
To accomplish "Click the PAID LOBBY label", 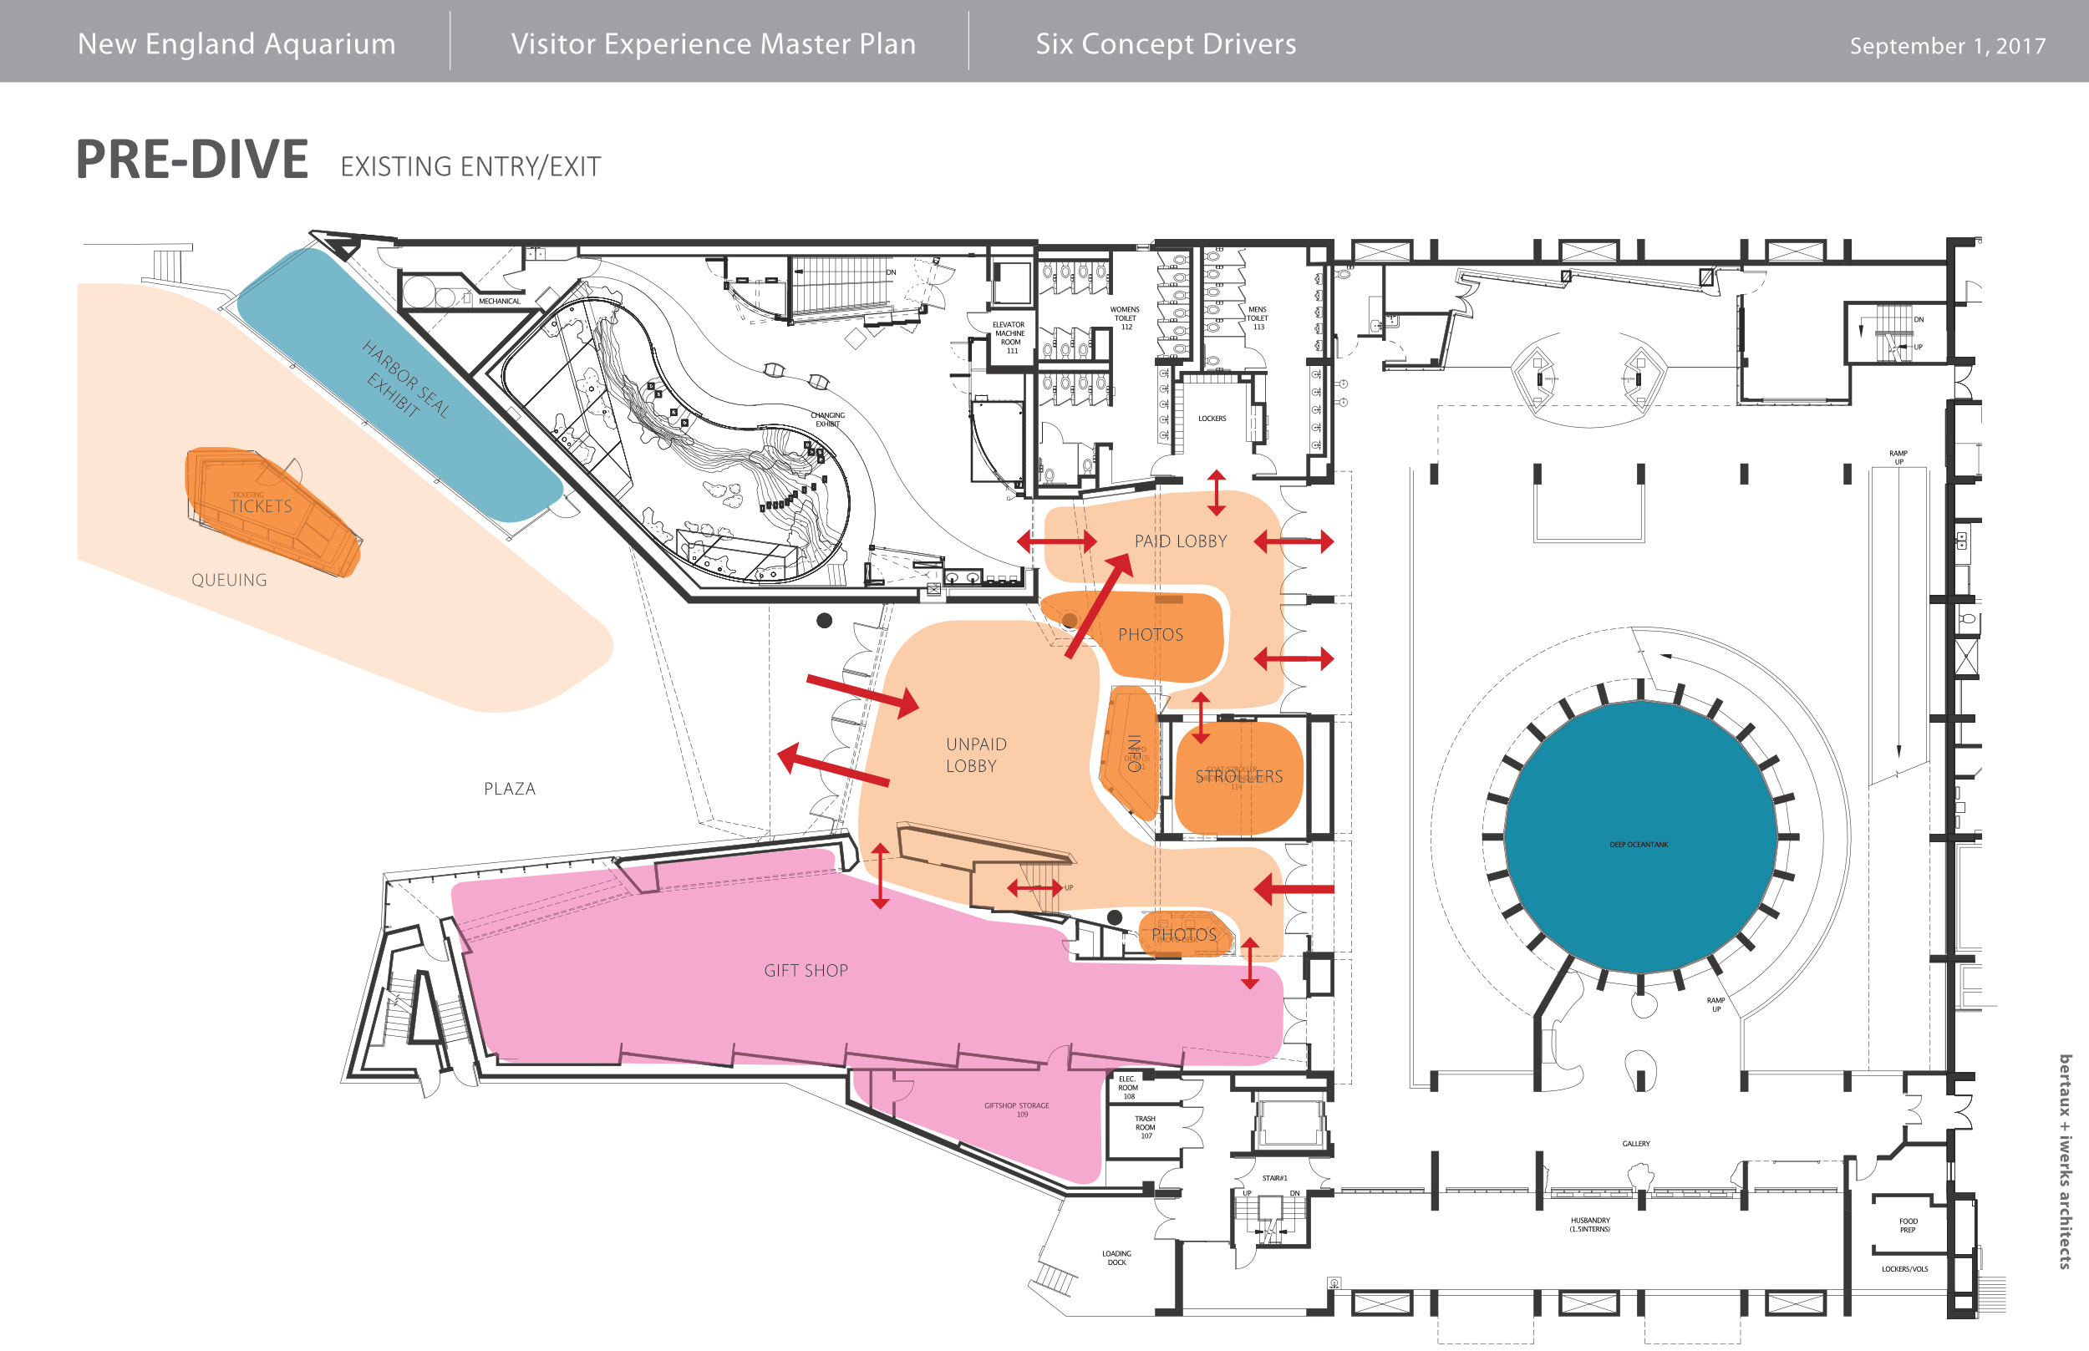I will click(1180, 541).
